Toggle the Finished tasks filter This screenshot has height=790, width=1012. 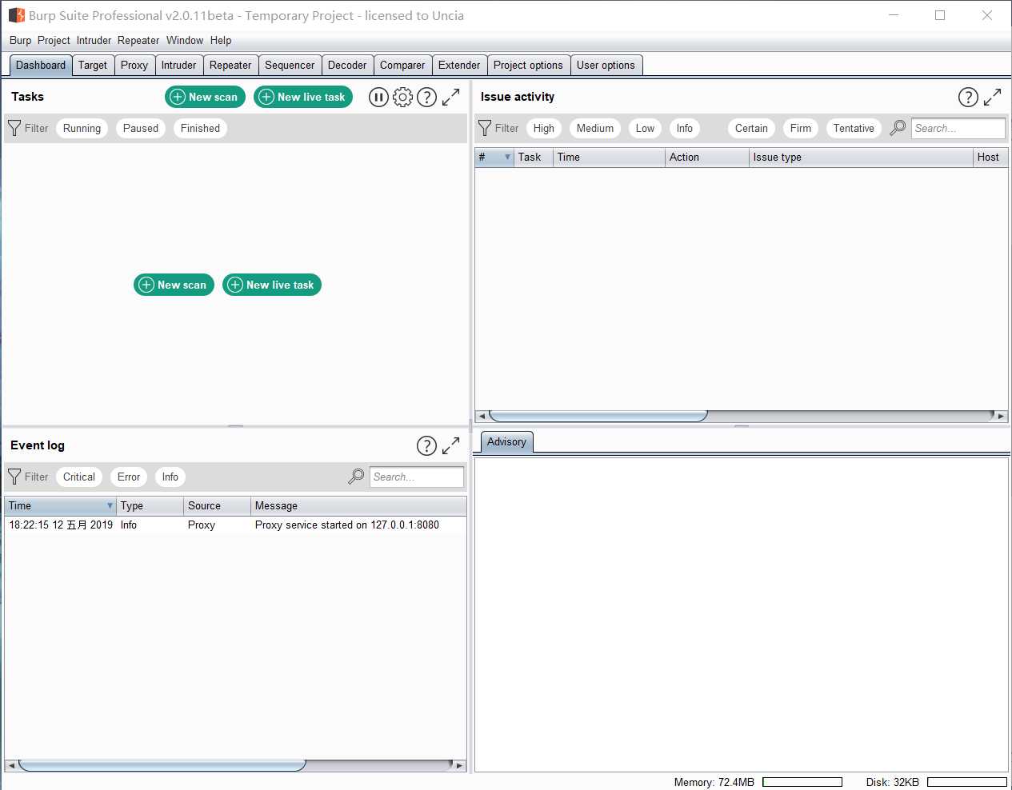(x=200, y=128)
